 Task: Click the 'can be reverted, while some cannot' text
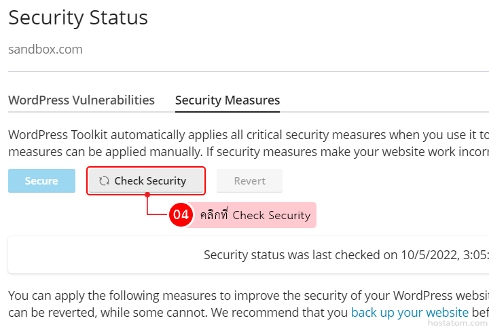pos(95,313)
